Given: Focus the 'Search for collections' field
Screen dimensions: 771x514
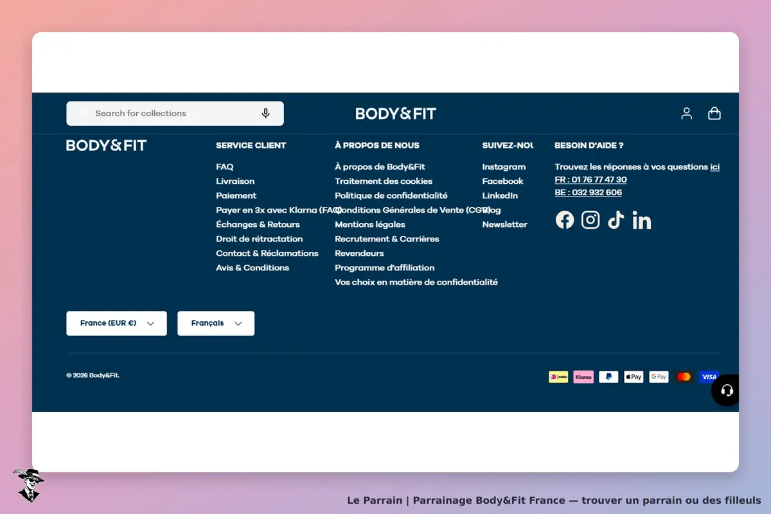Looking at the screenshot, I should pos(175,114).
